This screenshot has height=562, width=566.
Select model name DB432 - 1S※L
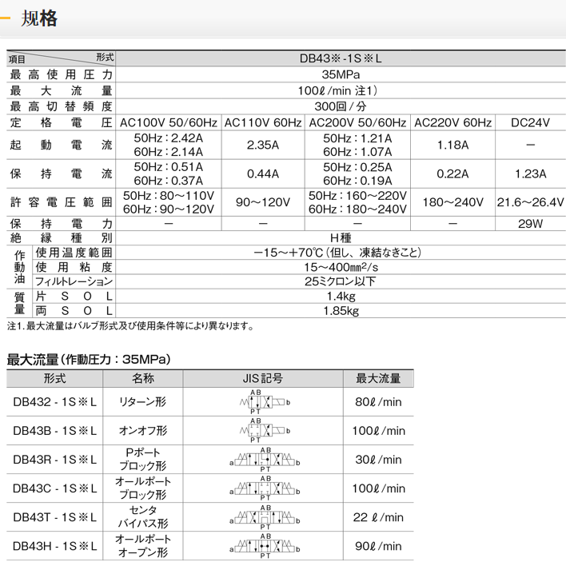pyautogui.click(x=54, y=402)
